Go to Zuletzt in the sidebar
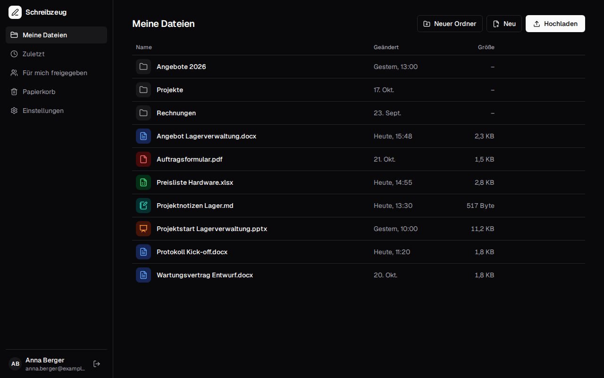604x378 pixels. click(56, 54)
